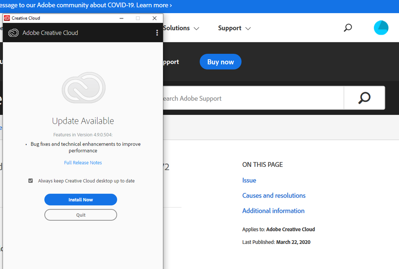Click the 'Applies to: Adobe Creative Cloud' text
Image resolution: width=399 pixels, height=269 pixels.
(279, 229)
